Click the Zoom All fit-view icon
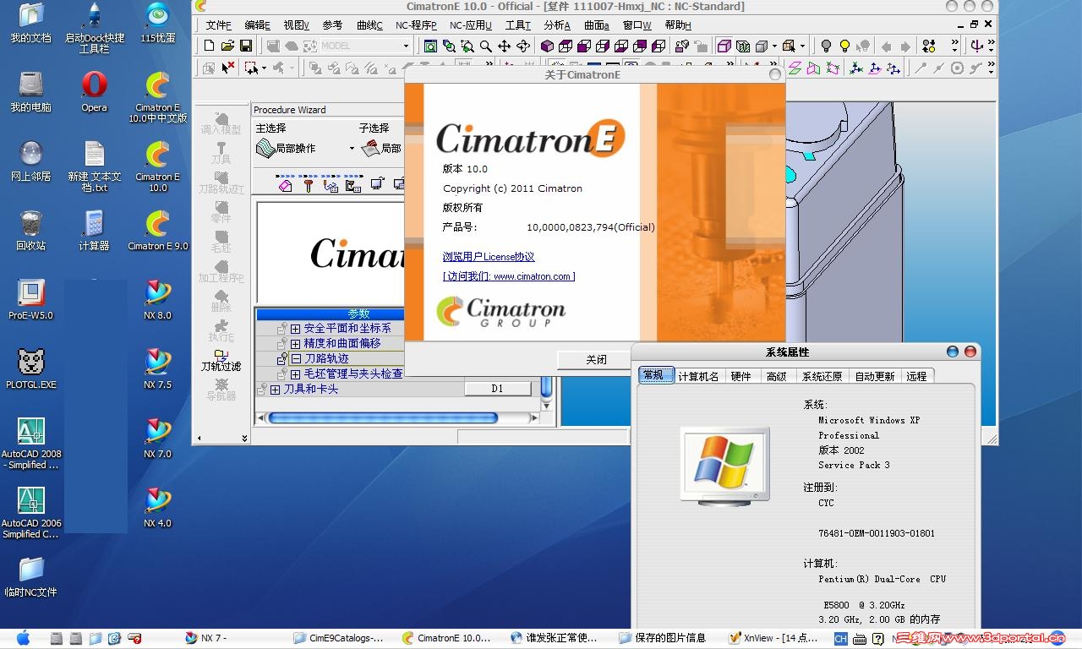The height and width of the screenshot is (649, 1082). [x=430, y=46]
